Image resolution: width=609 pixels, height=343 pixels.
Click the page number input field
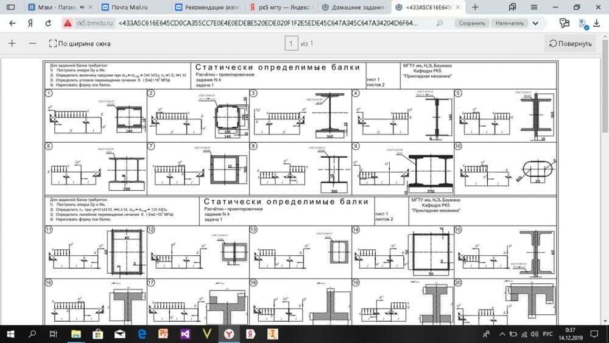(291, 43)
